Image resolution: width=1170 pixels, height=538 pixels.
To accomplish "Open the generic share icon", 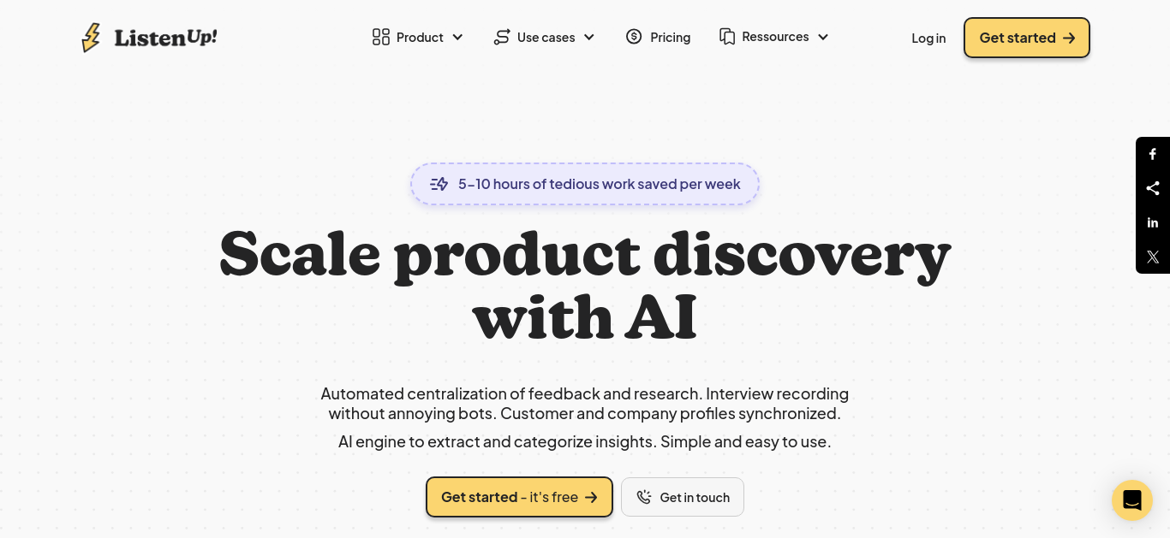I will (1153, 188).
